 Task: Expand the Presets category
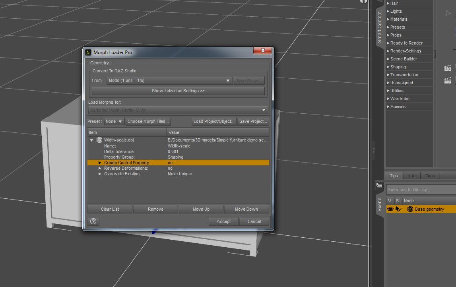click(x=388, y=27)
